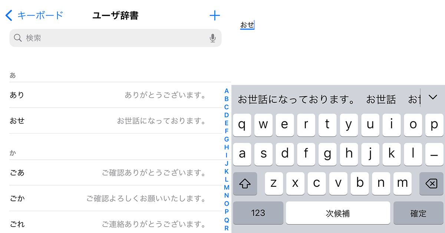Open the おせ dictionary entry
445x233 pixels.
coord(115,121)
